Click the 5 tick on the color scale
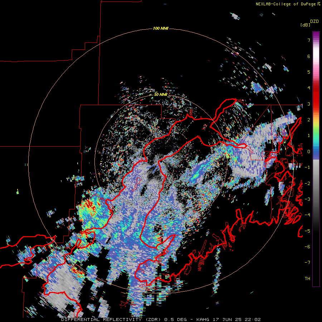 [x=309, y=72]
